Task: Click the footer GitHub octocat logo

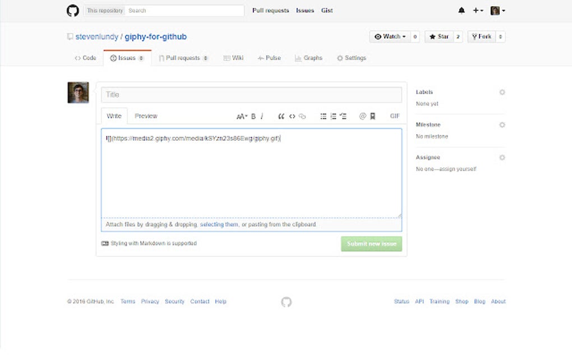Action: click(287, 302)
